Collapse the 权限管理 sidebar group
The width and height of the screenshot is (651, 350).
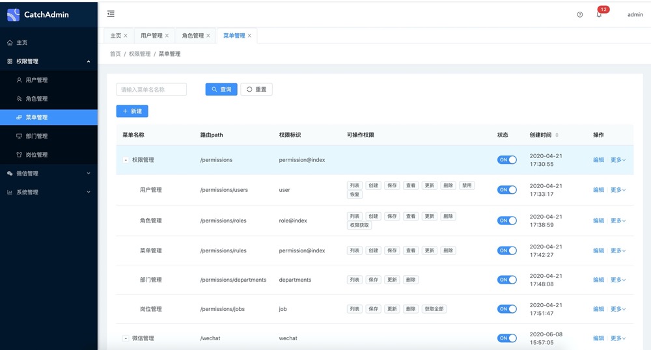(x=49, y=61)
